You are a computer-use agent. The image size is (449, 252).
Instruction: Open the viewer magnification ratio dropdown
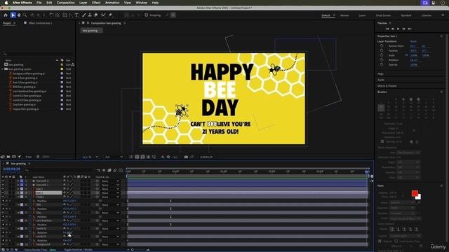coord(90,157)
